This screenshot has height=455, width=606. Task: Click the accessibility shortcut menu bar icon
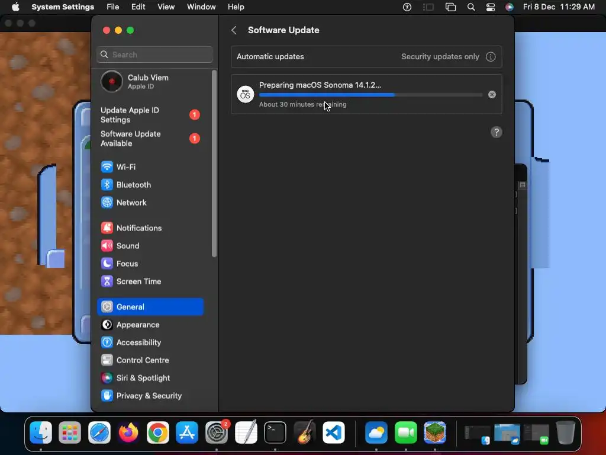click(407, 7)
